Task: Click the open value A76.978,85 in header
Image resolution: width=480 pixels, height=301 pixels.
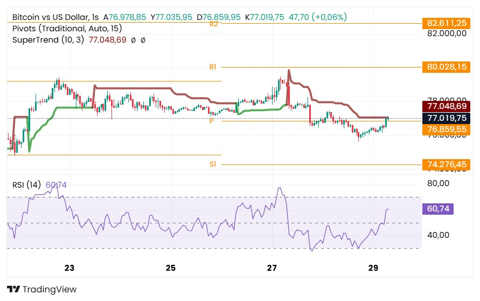Action: tap(124, 17)
